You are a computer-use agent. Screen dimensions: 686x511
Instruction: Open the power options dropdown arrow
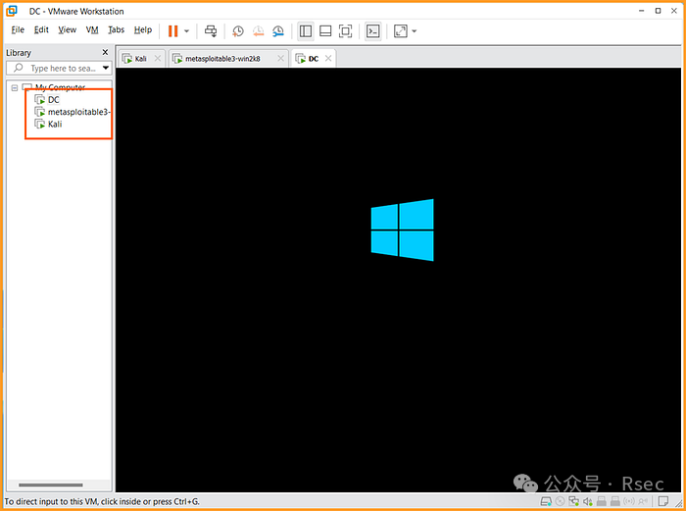(187, 31)
